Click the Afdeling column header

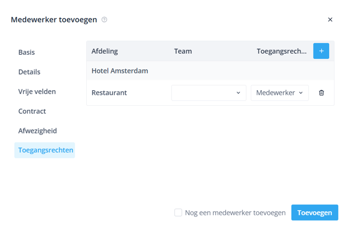104,51
